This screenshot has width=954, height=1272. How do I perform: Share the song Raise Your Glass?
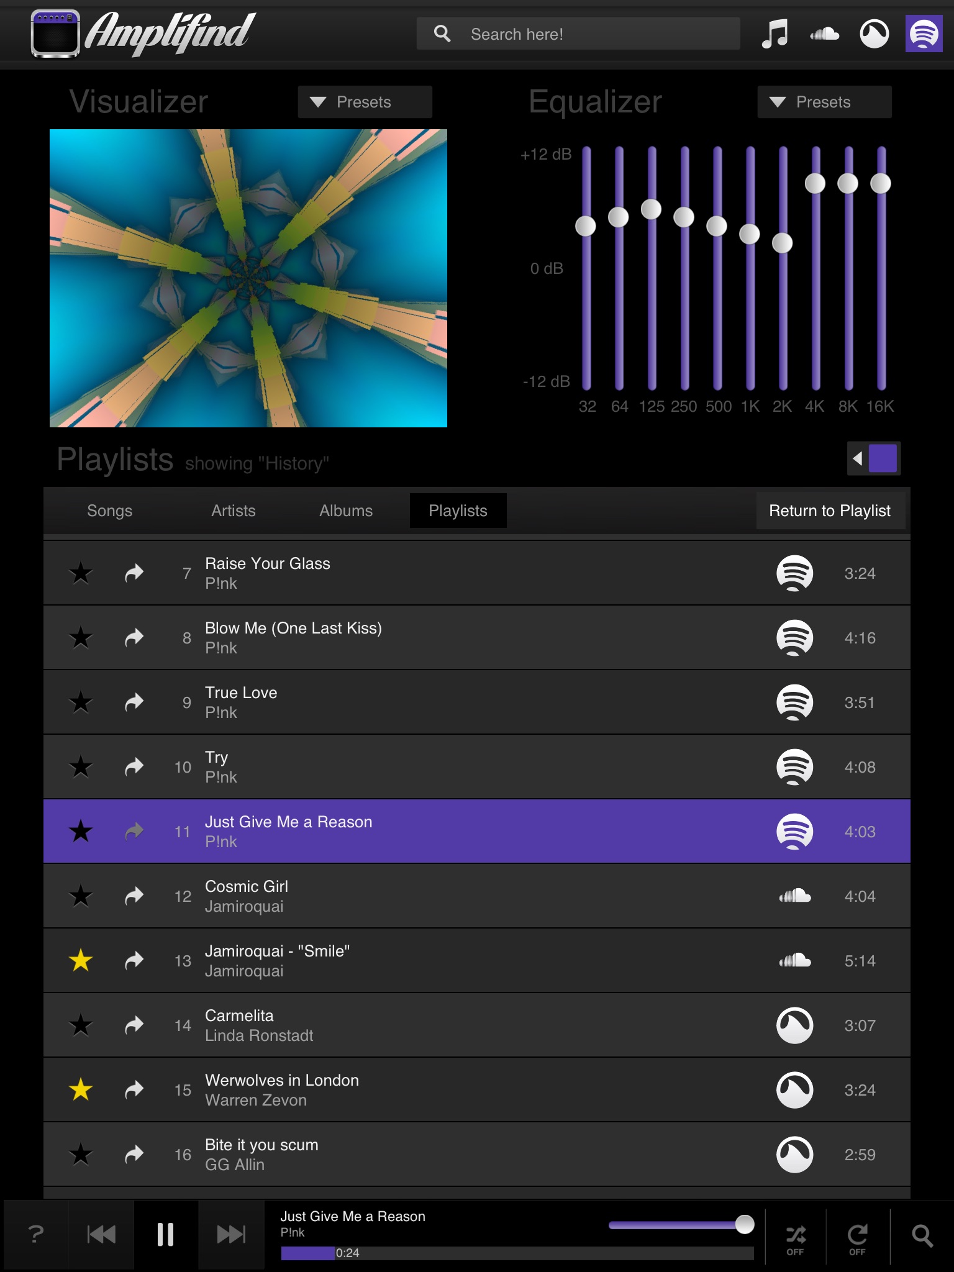(x=134, y=573)
